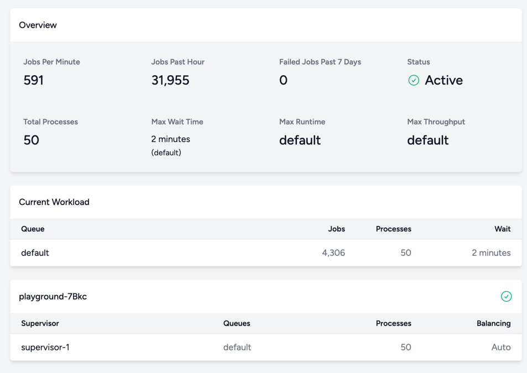The height and width of the screenshot is (373, 527).
Task: Click the playground-7Bkc supervisor heading
Action: pos(53,297)
